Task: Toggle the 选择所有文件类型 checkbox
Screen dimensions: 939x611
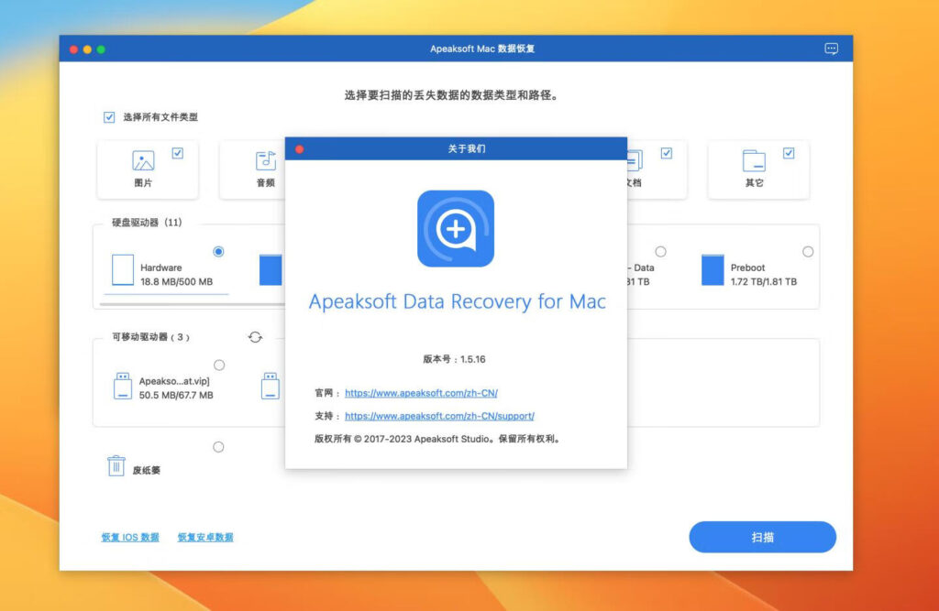Action: coord(109,117)
